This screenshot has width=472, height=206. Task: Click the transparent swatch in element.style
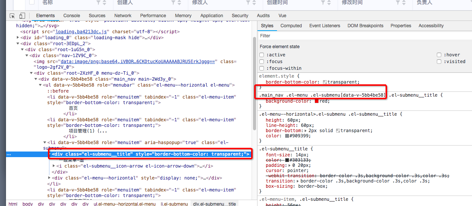click(x=325, y=82)
